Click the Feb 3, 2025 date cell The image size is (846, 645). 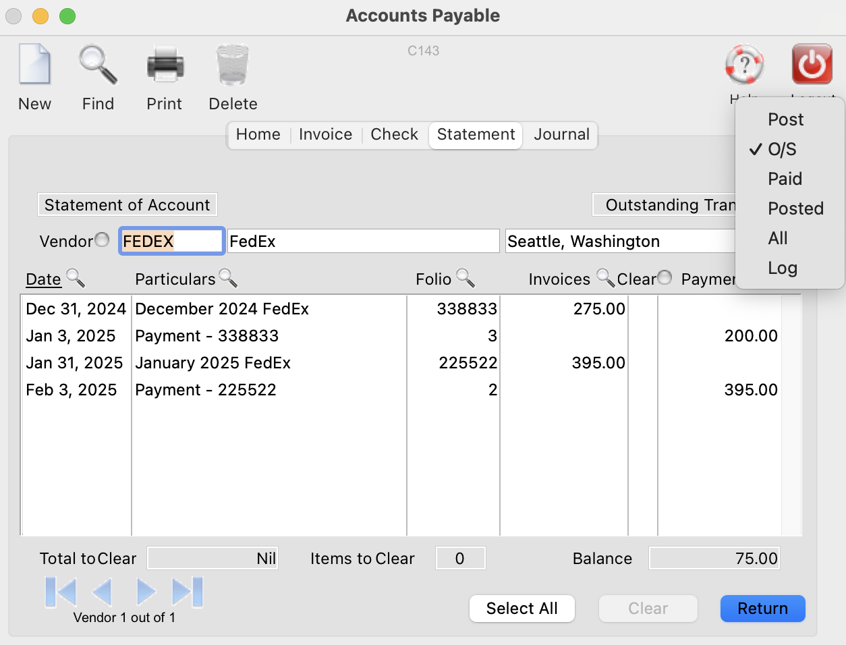tap(72, 390)
